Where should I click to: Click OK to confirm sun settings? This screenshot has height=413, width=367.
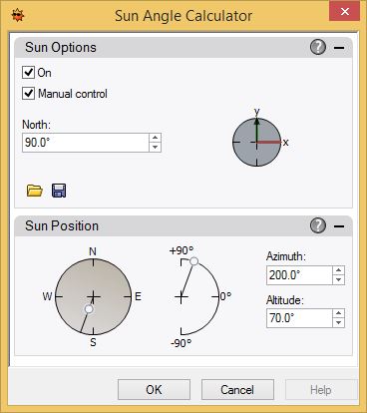click(154, 389)
